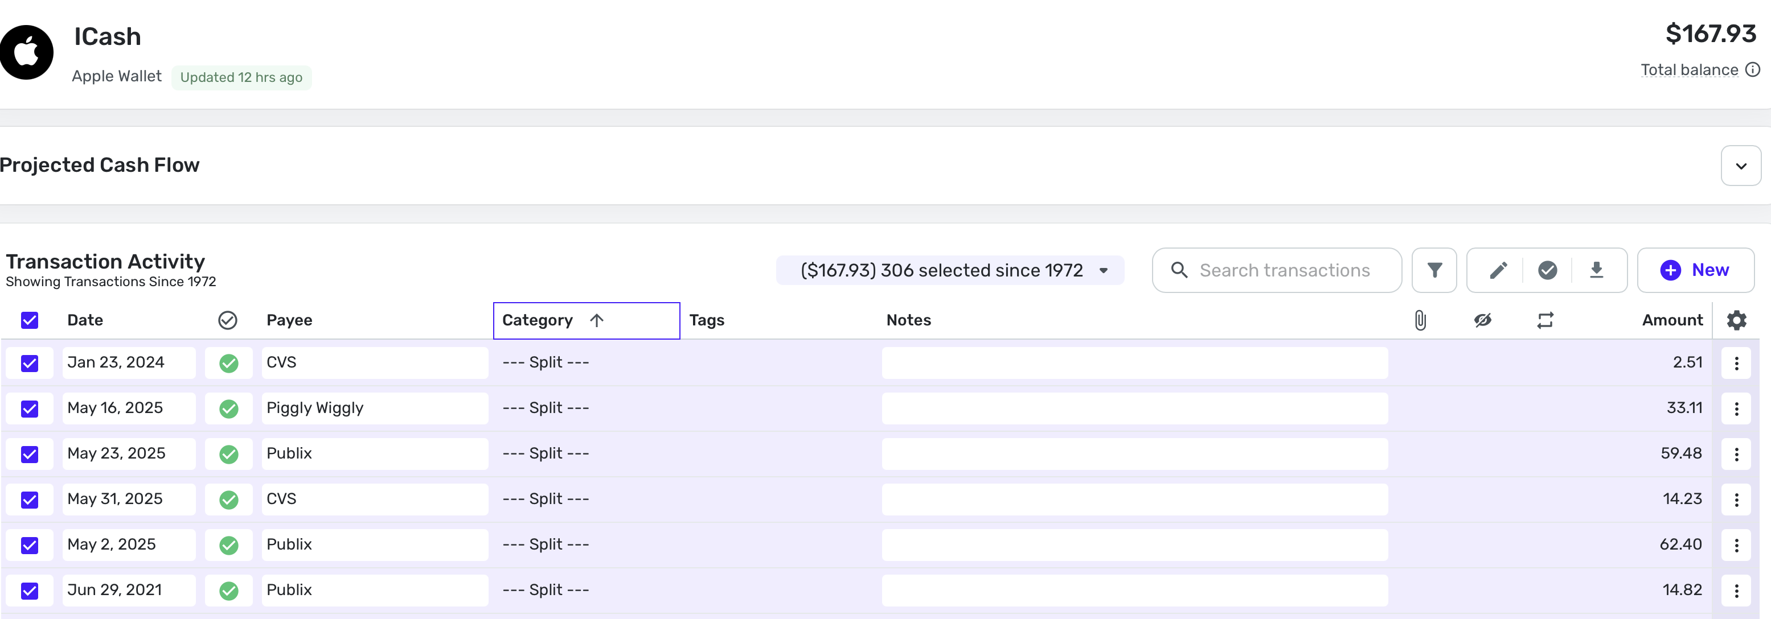Uncheck the Jun 29, 2021 Publix checkbox
1771x619 pixels.
click(x=30, y=590)
